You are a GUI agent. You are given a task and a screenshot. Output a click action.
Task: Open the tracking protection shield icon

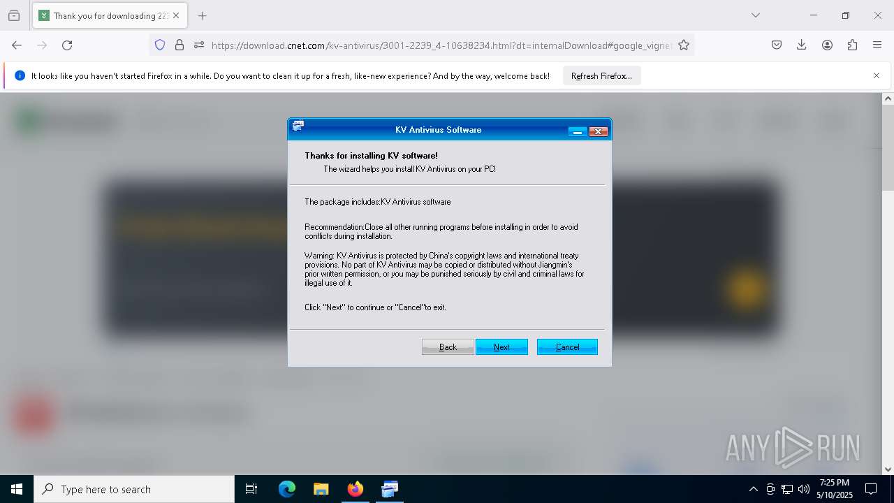coord(160,45)
